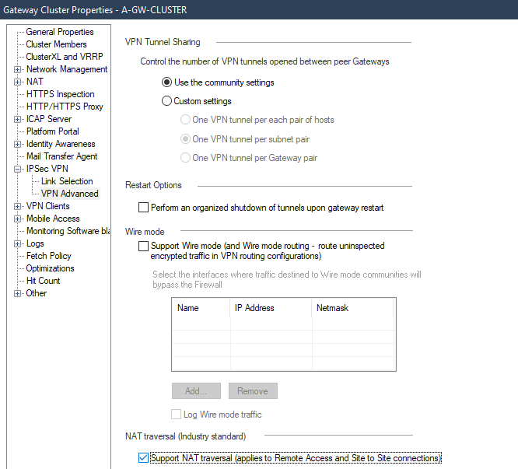518x469 pixels.
Task: Open the Fetch Policy page
Action: tap(48, 256)
